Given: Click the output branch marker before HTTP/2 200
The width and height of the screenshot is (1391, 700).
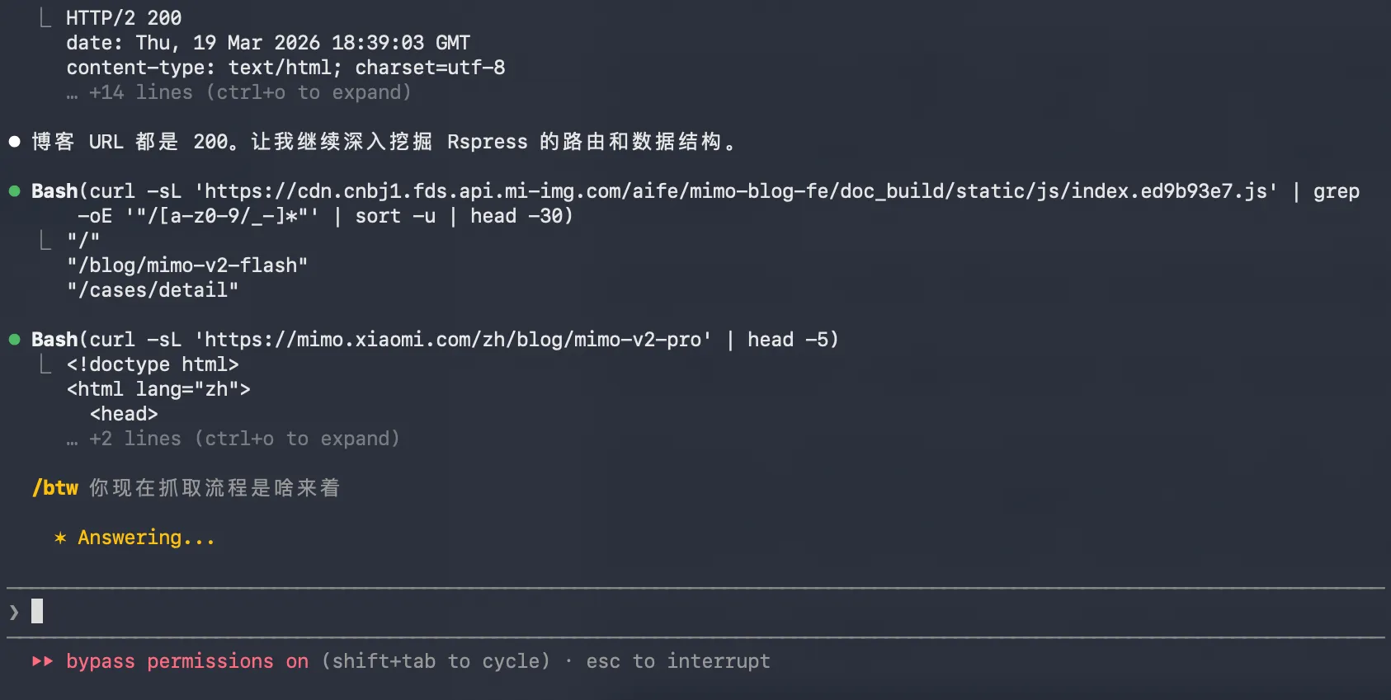Looking at the screenshot, I should click(x=45, y=18).
